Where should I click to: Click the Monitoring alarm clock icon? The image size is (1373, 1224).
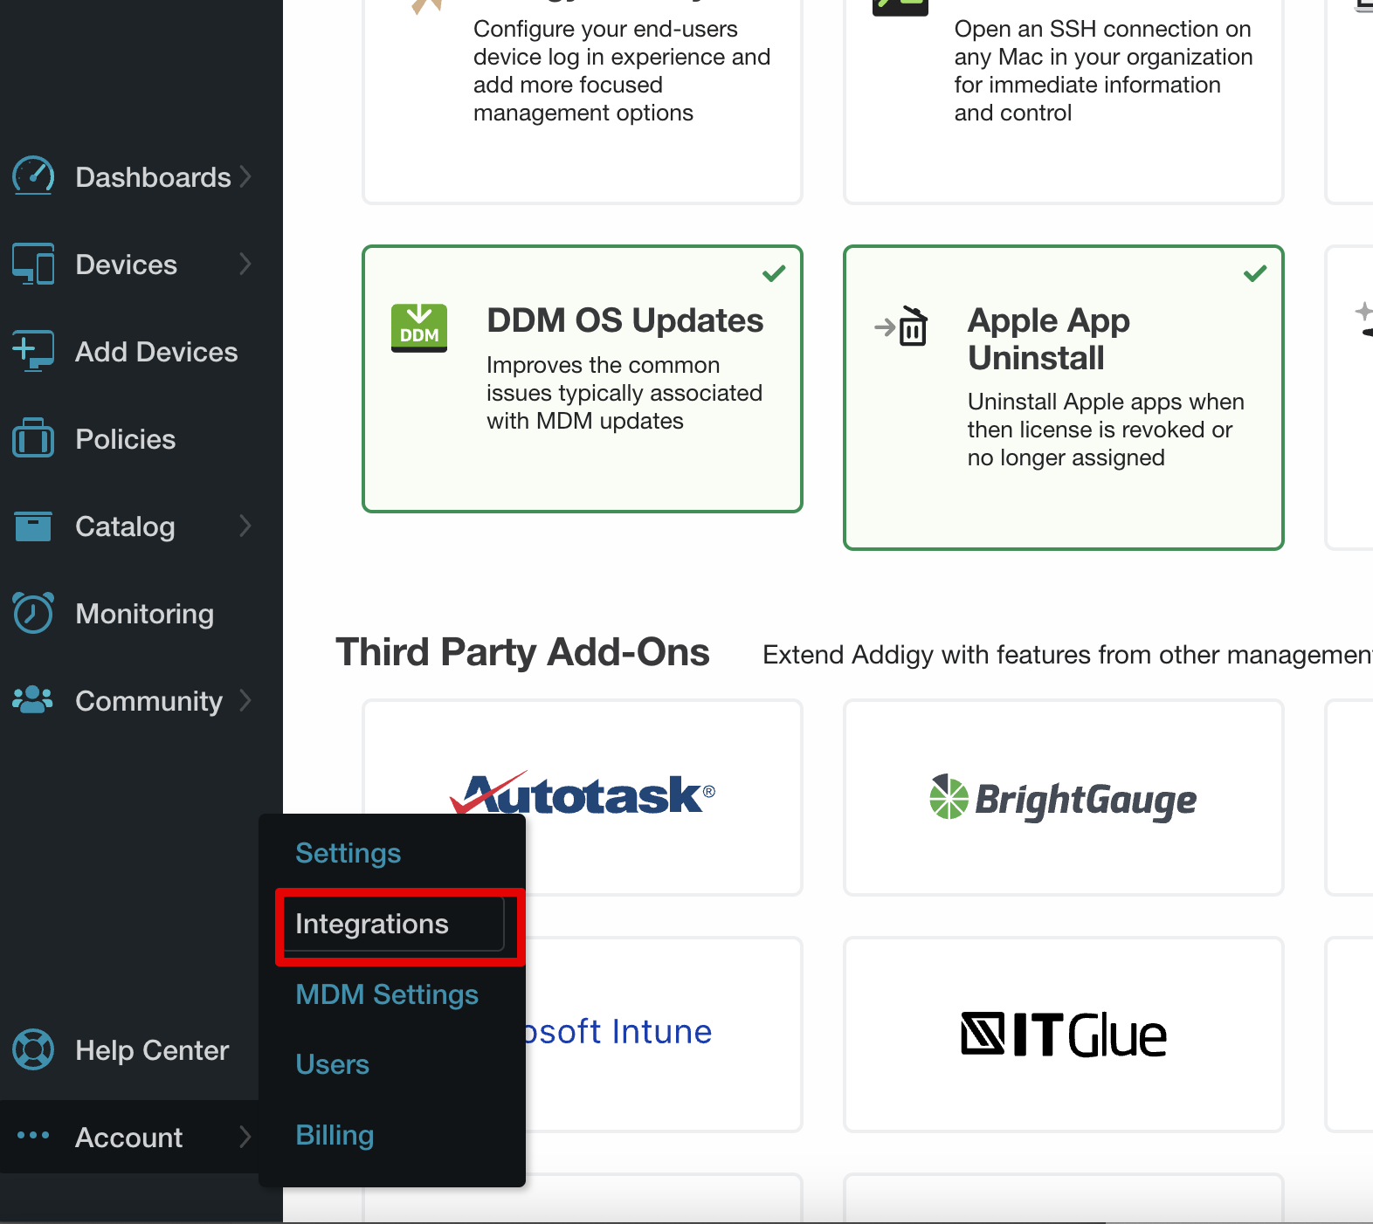point(33,613)
